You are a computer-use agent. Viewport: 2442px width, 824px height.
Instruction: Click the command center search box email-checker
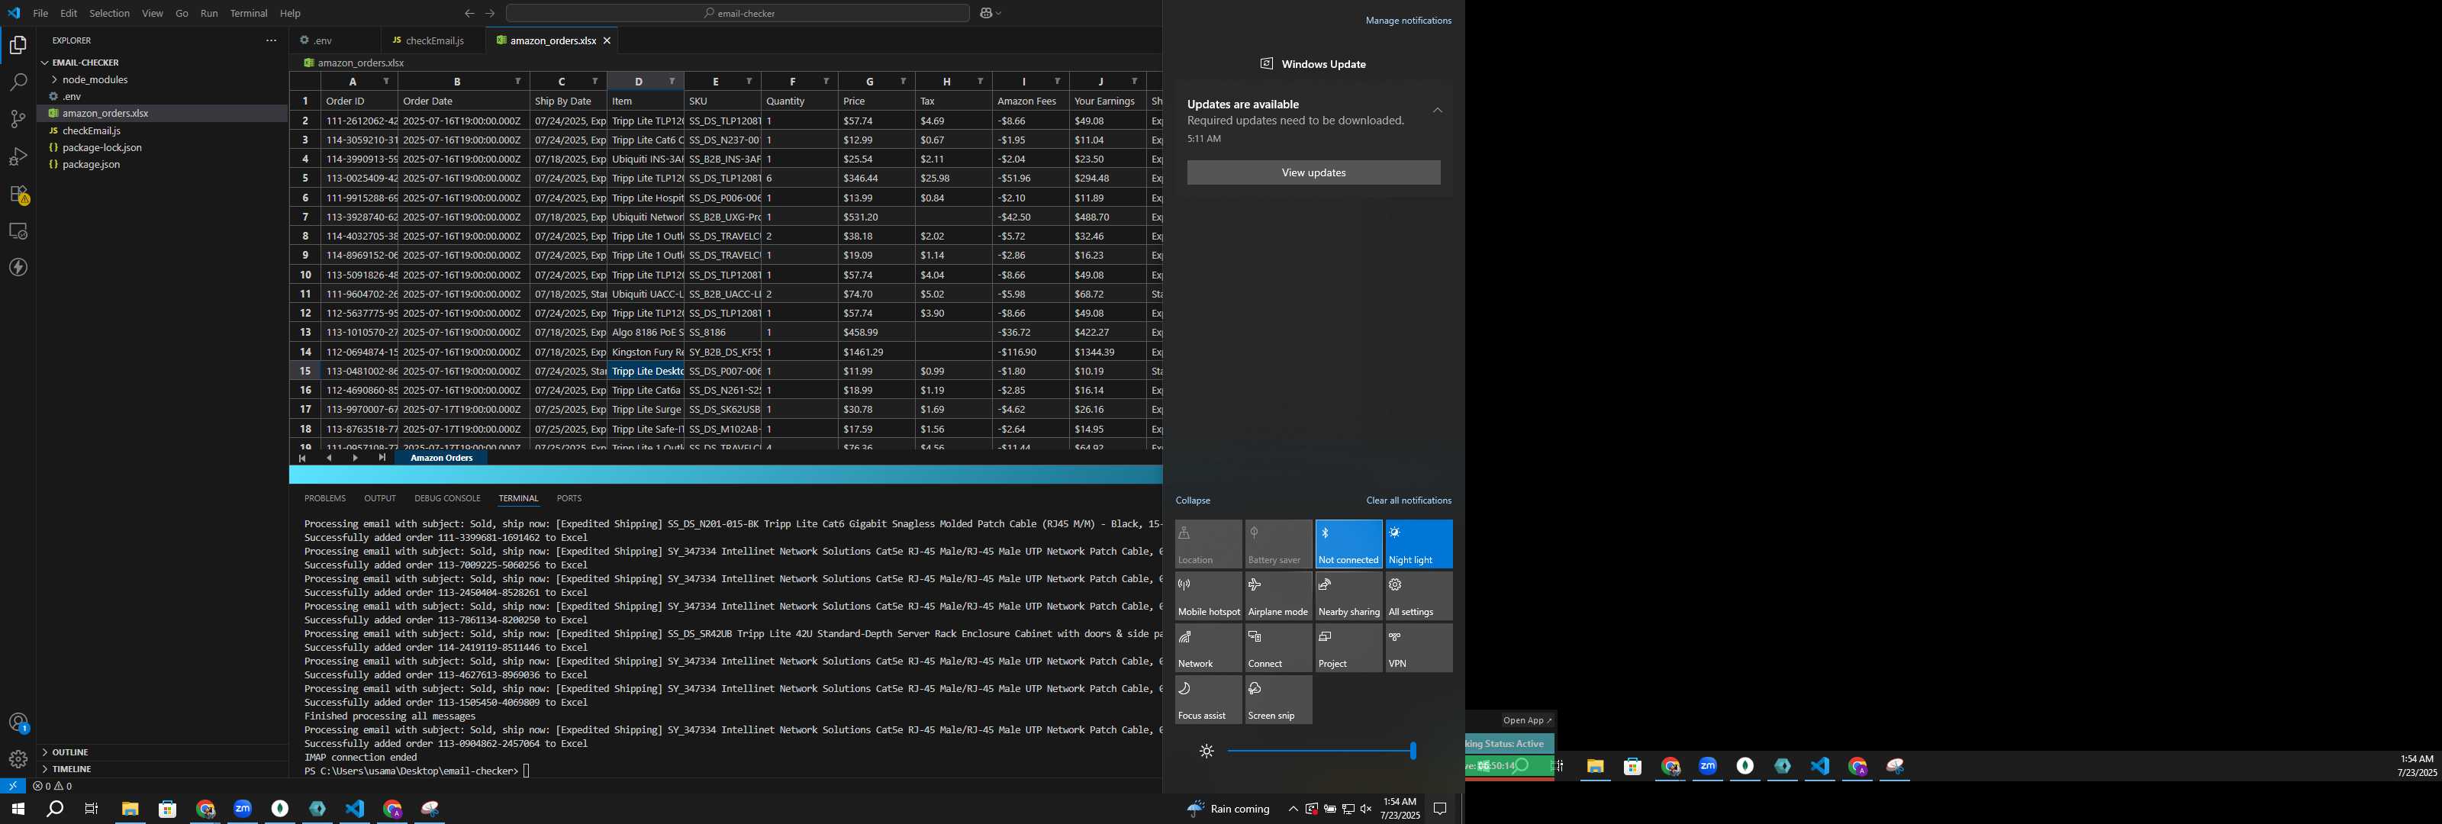click(737, 13)
